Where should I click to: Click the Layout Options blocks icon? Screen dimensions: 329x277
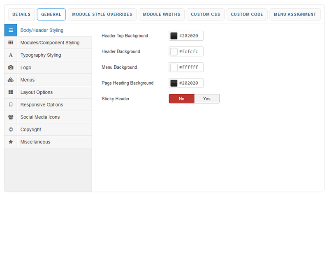pyautogui.click(x=11, y=92)
